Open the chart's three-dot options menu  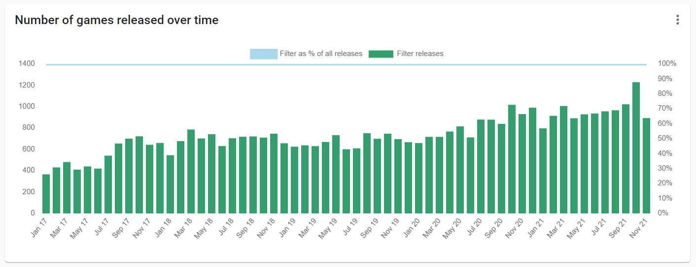coord(678,20)
